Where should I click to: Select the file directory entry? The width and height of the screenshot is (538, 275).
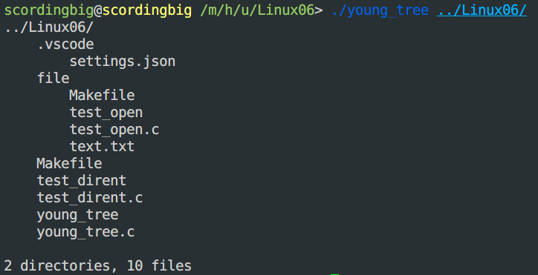[54, 79]
